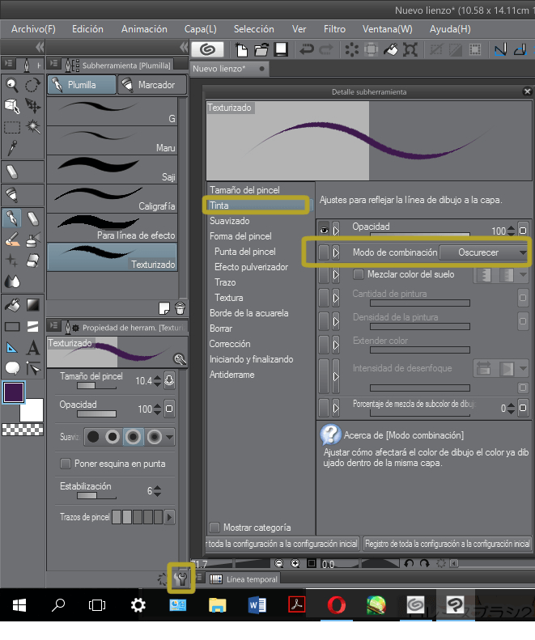Switch to the Marcador sub tool tab
The height and width of the screenshot is (640, 535).
tap(151, 84)
